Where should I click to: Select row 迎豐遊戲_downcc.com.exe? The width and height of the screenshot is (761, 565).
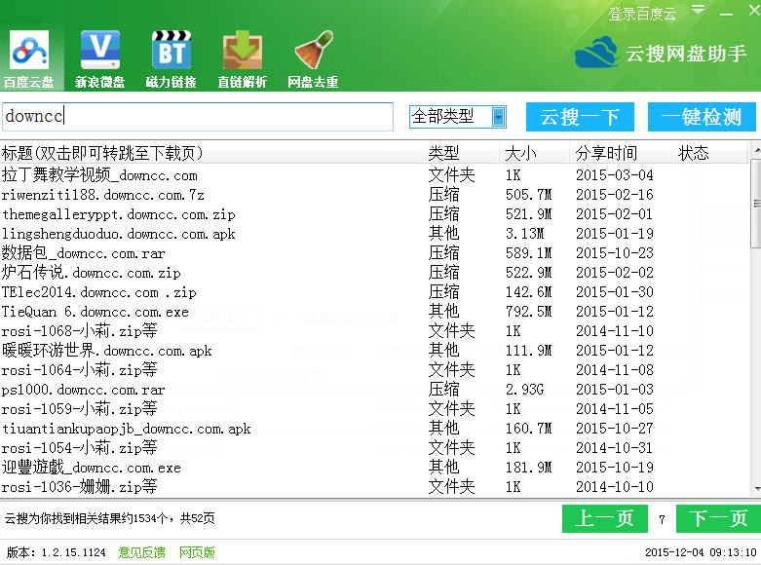click(x=374, y=468)
